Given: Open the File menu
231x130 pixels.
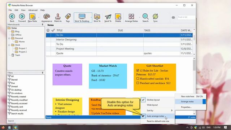Looking at the screenshot, I should click(10, 10).
